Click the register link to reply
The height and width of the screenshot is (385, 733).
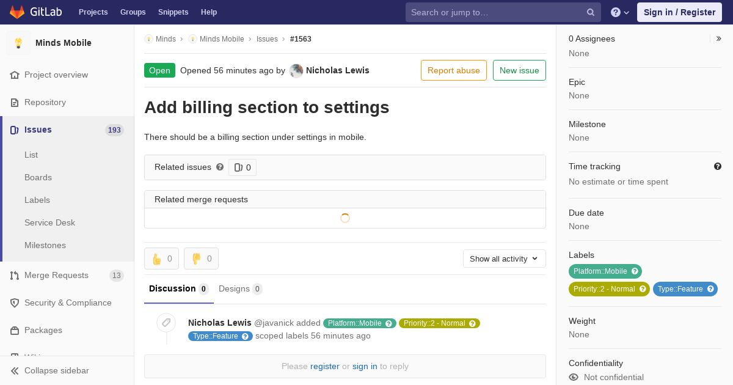point(325,367)
